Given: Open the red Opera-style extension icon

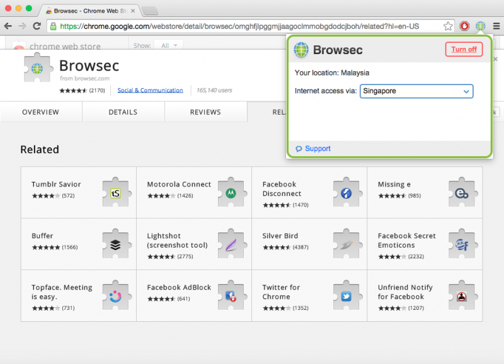Looking at the screenshot, I should [x=464, y=26].
